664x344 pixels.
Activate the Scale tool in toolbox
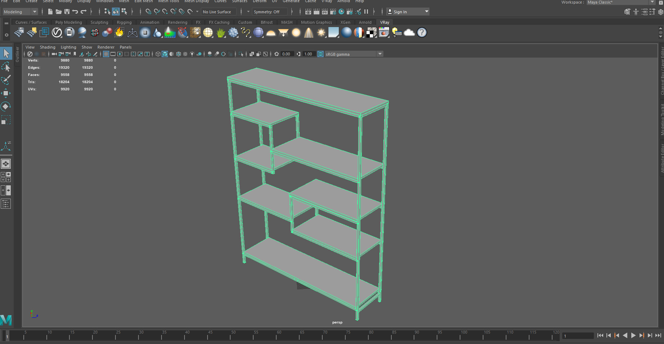click(x=6, y=120)
